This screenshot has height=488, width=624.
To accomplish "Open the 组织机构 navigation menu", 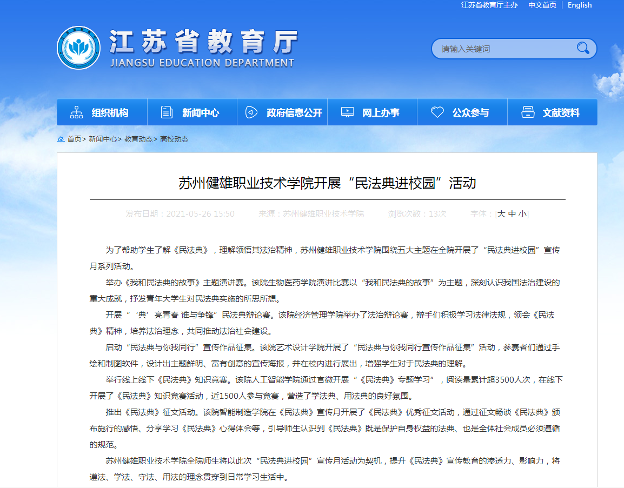I will (110, 113).
